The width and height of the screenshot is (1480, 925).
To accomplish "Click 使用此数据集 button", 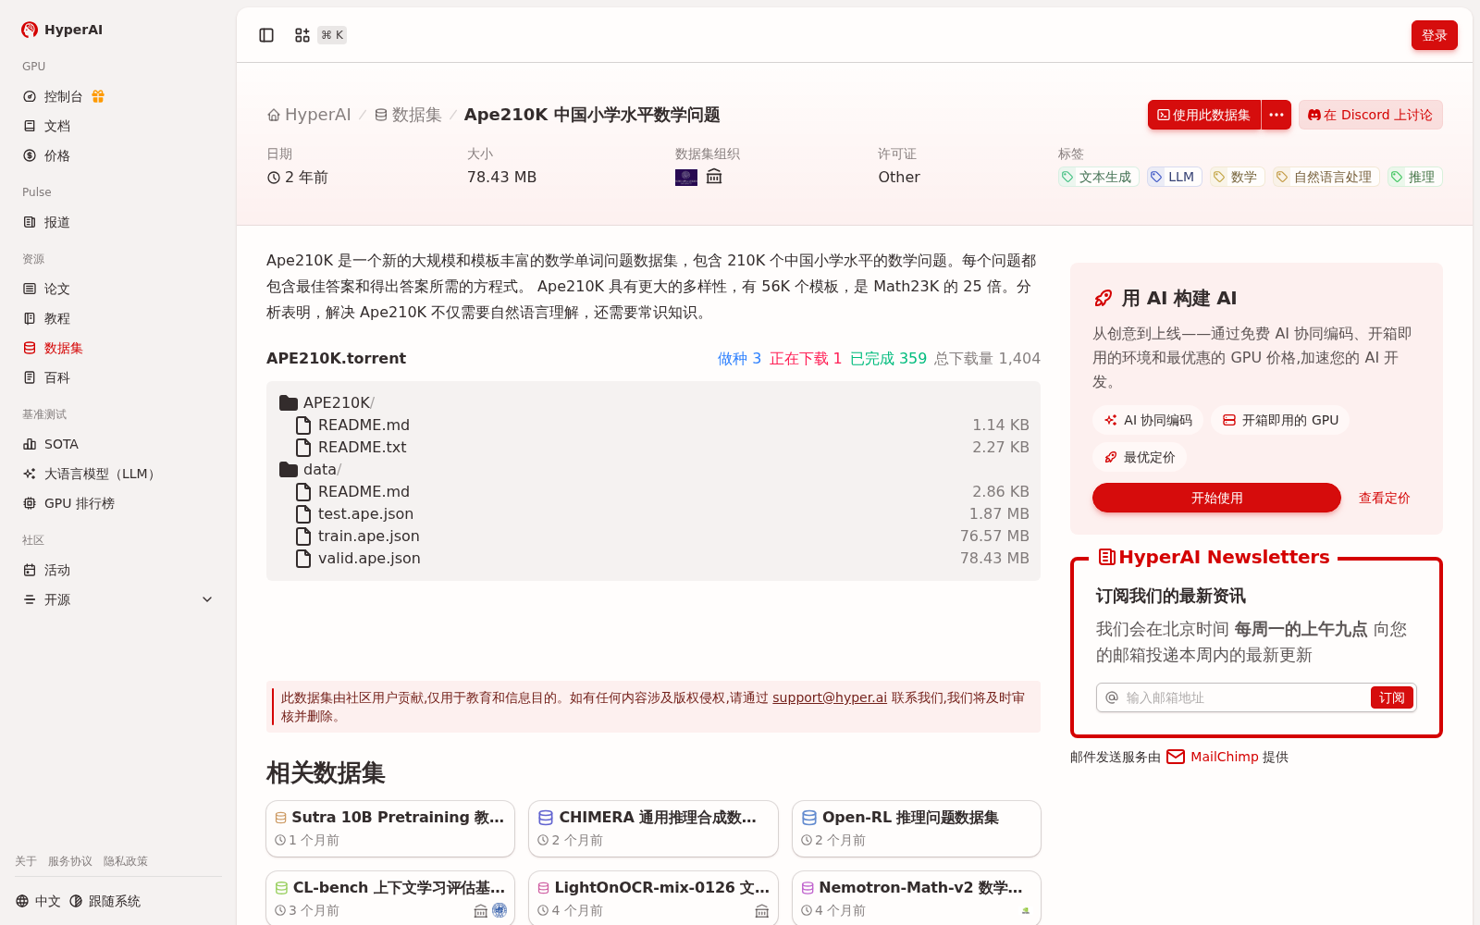I will (x=1204, y=115).
